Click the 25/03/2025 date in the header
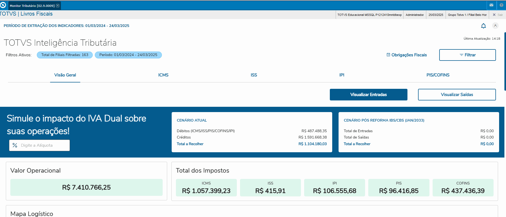This screenshot has height=217, width=506. pos(436,15)
